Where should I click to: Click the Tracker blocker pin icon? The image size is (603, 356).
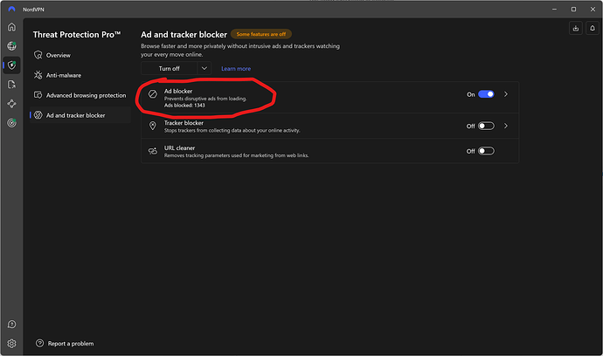(153, 126)
